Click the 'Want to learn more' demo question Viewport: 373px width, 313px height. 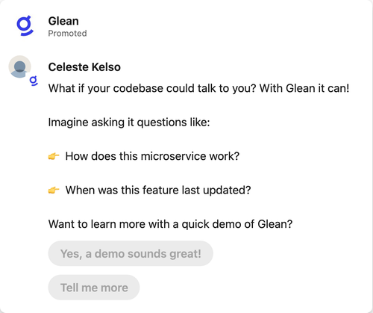[170, 224]
